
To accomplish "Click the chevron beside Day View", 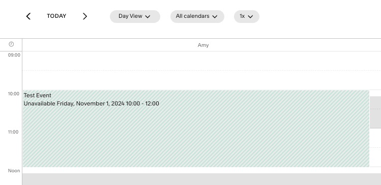I will point(148,16).
